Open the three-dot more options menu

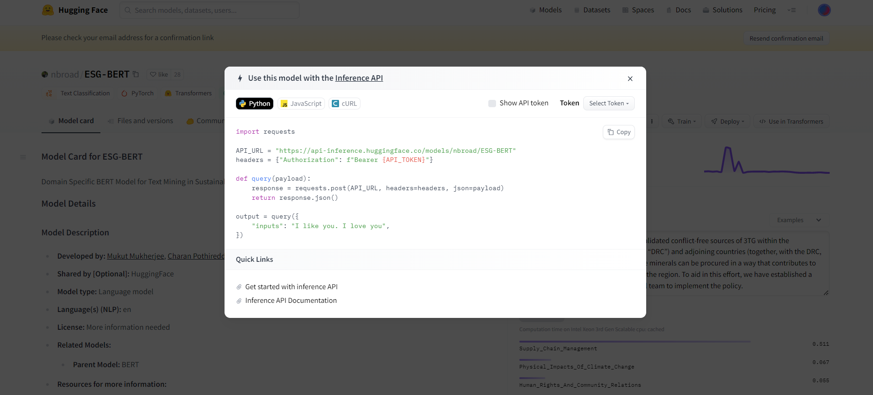652,121
